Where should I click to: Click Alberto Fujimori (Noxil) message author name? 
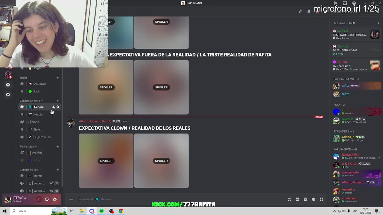[x=95, y=121]
